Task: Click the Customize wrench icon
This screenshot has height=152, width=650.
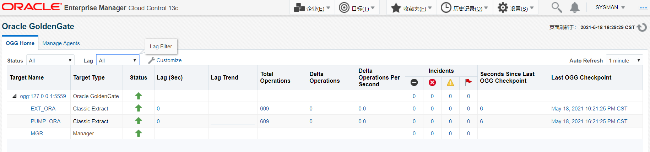Action: (152, 60)
